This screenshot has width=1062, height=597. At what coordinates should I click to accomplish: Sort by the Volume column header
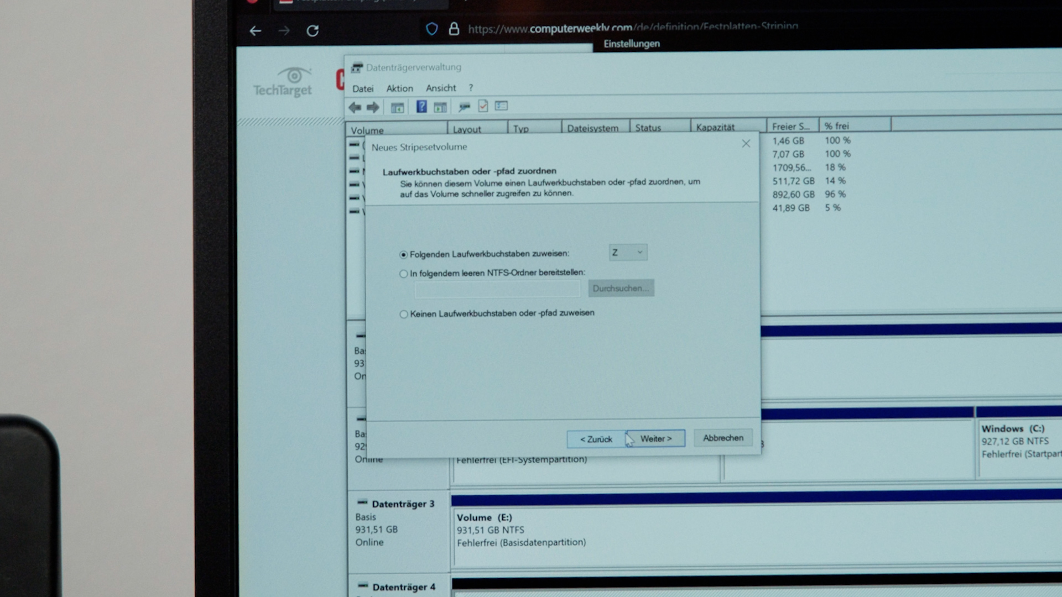396,130
